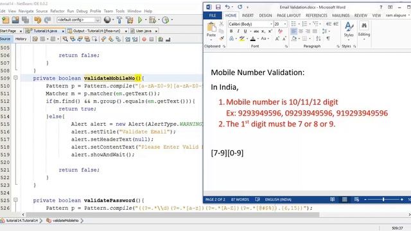Click the Clear Formatting eraser icon
This screenshot has height=231, width=411.
tap(280, 31)
